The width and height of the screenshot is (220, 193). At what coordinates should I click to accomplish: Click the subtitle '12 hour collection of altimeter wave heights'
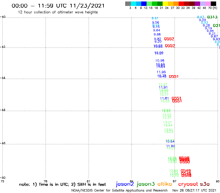(x=58, y=12)
